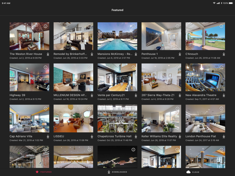Select 'Cap Adriano Villa' title text

[x=21, y=136]
